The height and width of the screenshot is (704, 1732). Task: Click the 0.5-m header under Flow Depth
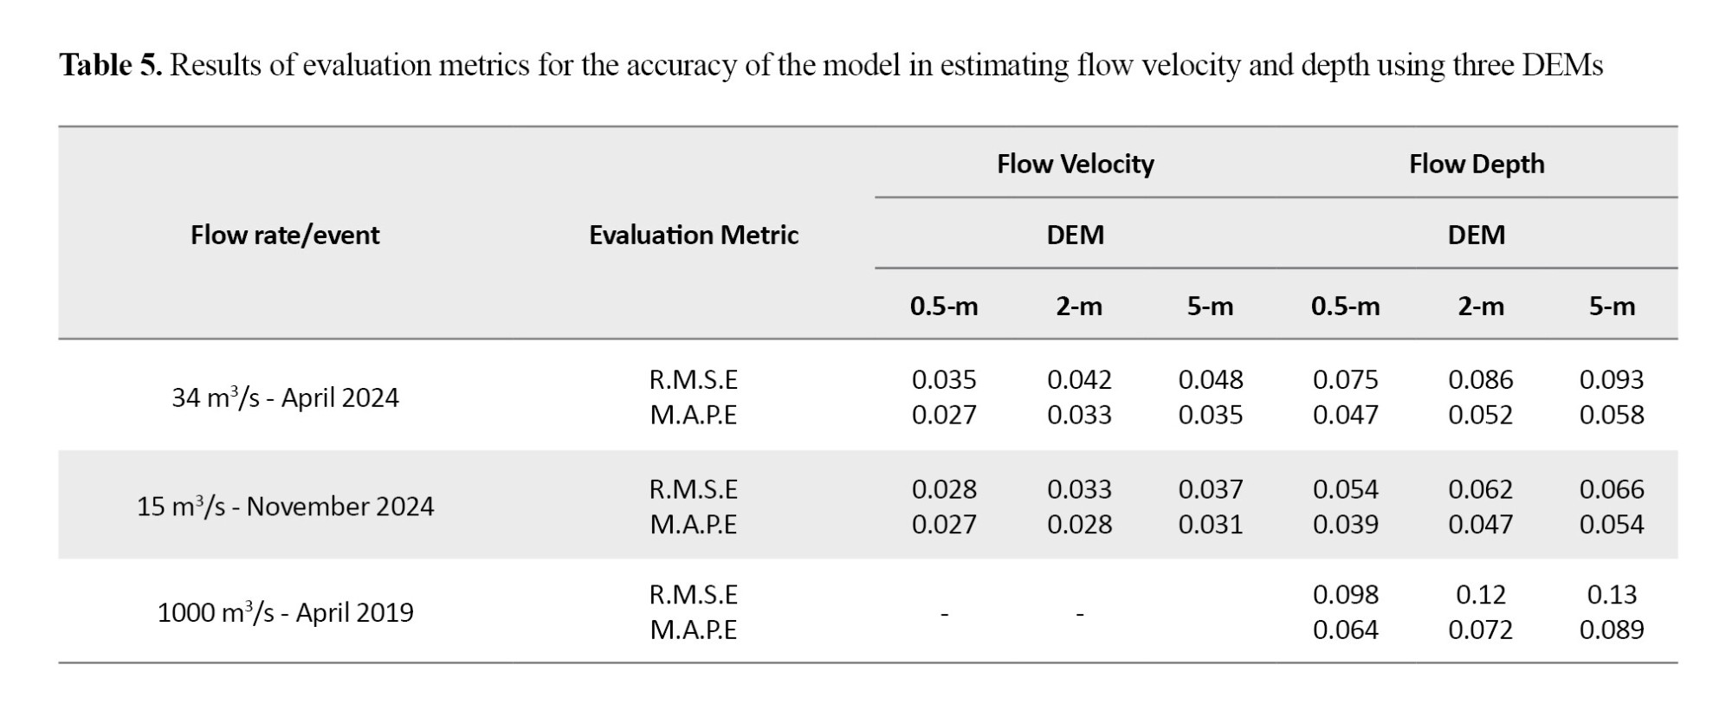tap(1345, 306)
